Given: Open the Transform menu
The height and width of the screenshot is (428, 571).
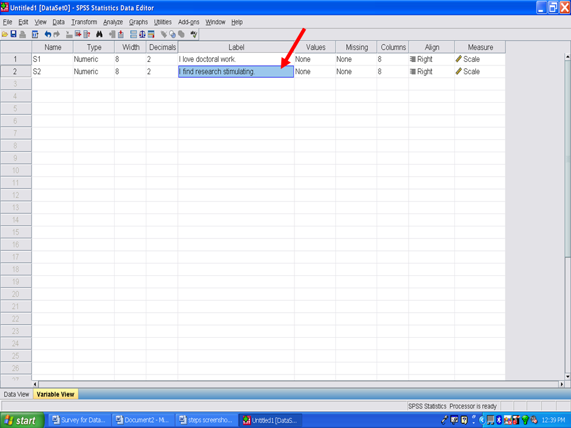Looking at the screenshot, I should click(x=84, y=22).
